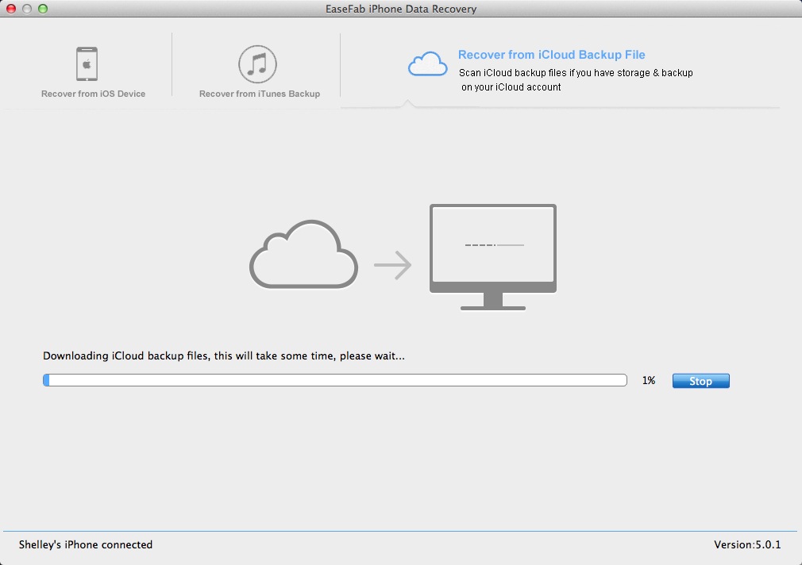Click the 1% progress value
The height and width of the screenshot is (565, 802).
pos(649,380)
